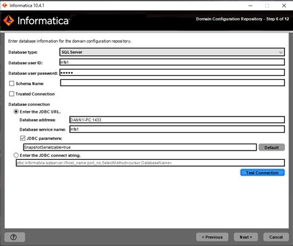Minimize the Informatica installer window

pos(250,6)
